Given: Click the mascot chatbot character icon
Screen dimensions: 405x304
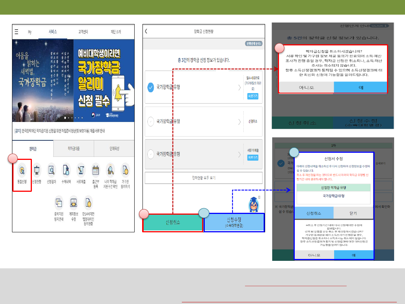Looking at the screenshot, I should pos(254,204).
